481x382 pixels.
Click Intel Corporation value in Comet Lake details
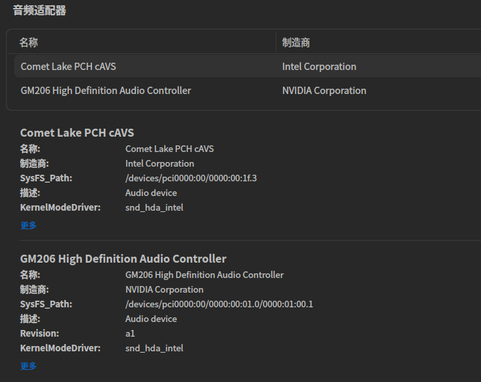tap(159, 164)
